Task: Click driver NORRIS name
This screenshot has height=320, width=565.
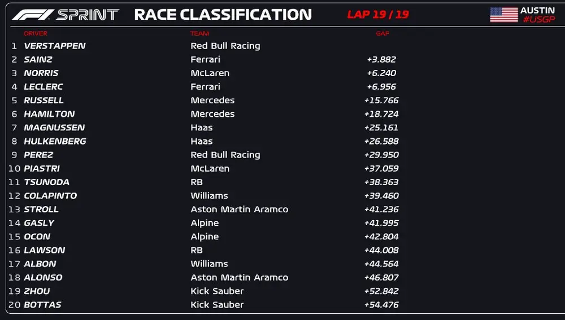Action: pyautogui.click(x=41, y=73)
